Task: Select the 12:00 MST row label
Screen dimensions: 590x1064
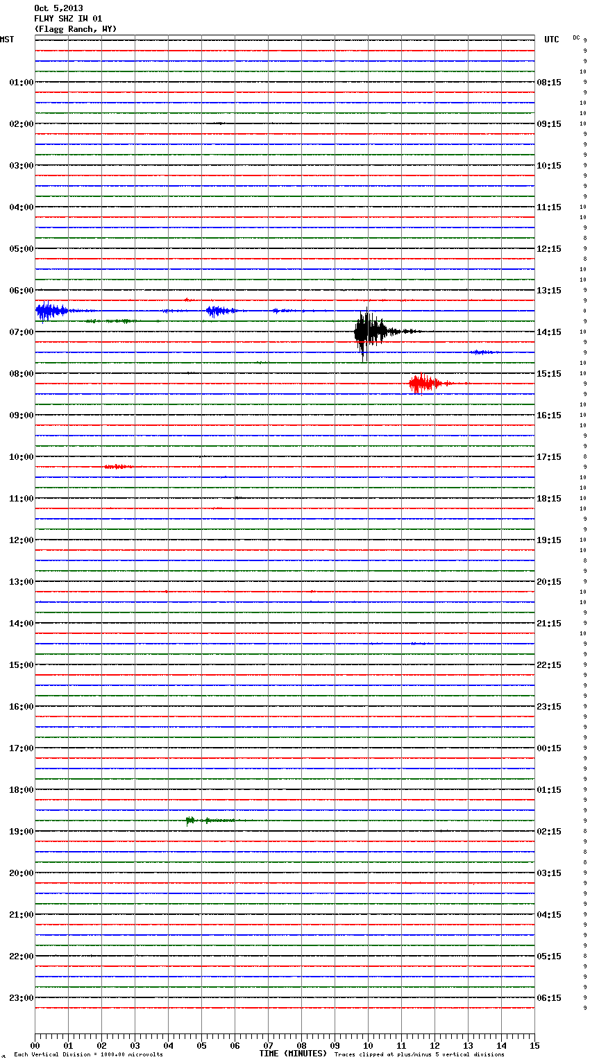Action: point(21,540)
